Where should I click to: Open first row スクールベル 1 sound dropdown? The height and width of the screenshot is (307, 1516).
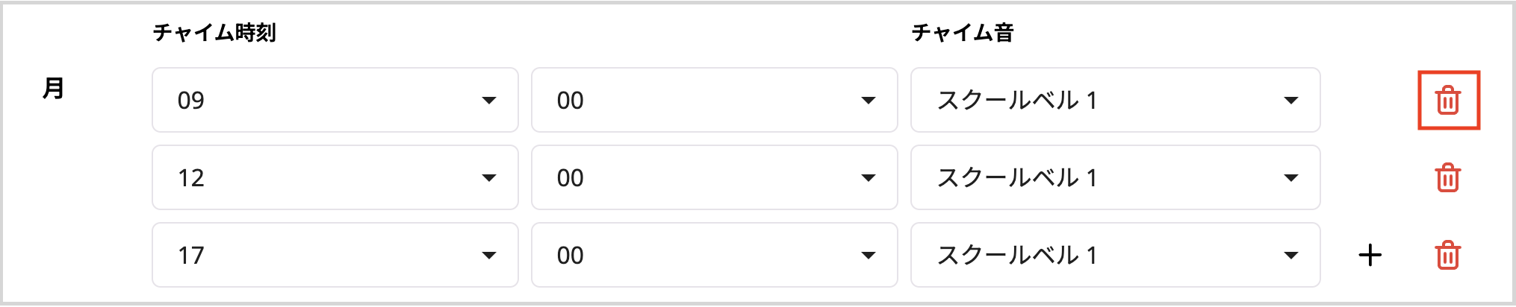coord(1116,100)
